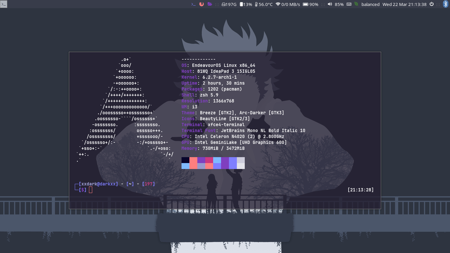The image size is (450, 253).
Task: Click the disk usage icon showing 197G
Action: tap(223, 4)
